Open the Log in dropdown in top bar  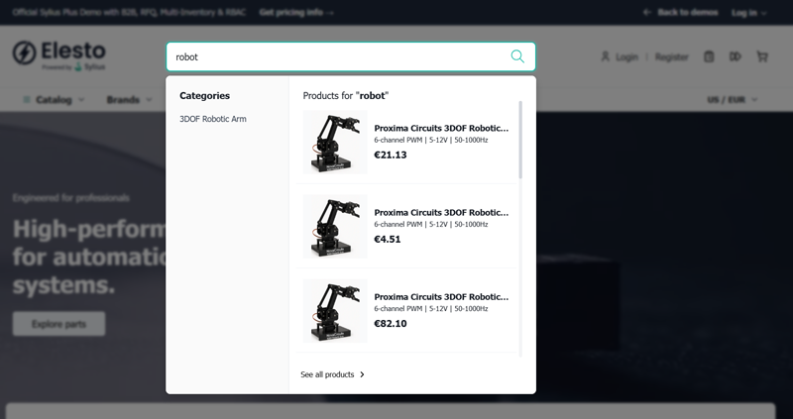[x=749, y=13]
